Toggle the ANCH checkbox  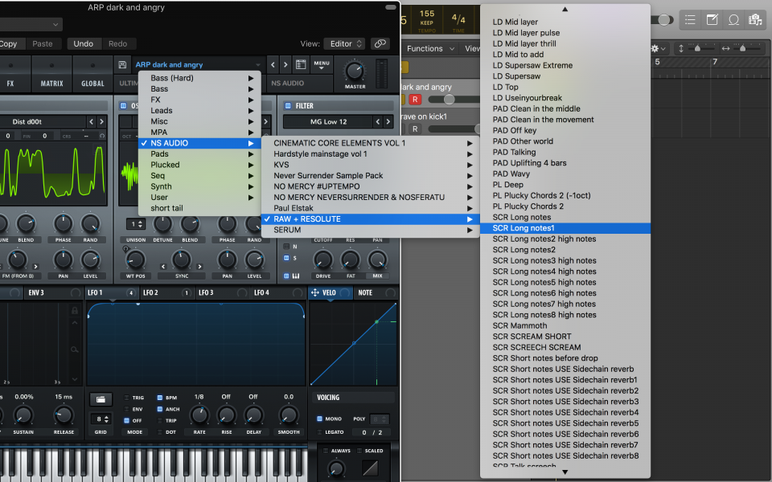click(159, 409)
